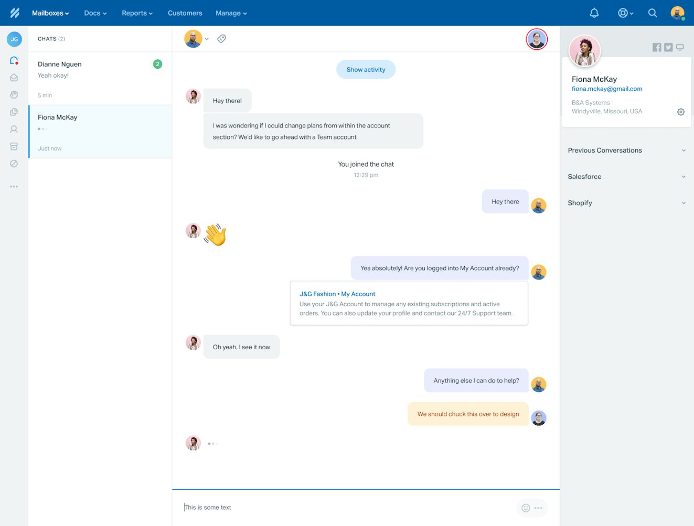
Task: Open the Facebook profile icon
Action: [x=656, y=48]
